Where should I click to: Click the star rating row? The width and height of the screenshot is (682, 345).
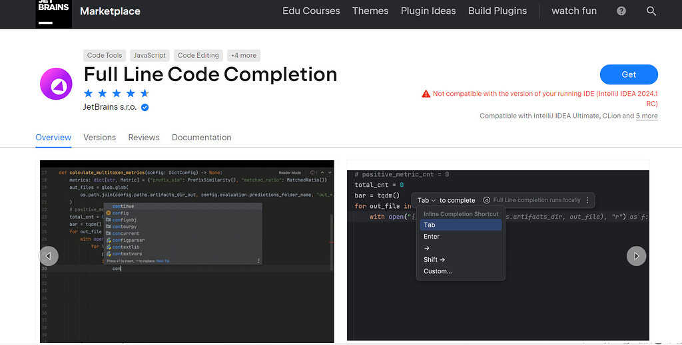(x=116, y=93)
